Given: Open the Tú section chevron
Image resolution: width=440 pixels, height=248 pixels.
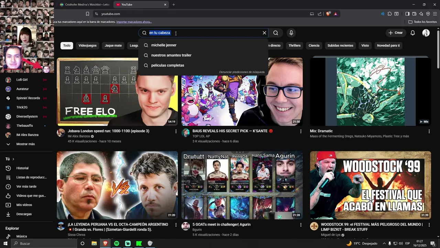Looking at the screenshot, I should [13, 159].
